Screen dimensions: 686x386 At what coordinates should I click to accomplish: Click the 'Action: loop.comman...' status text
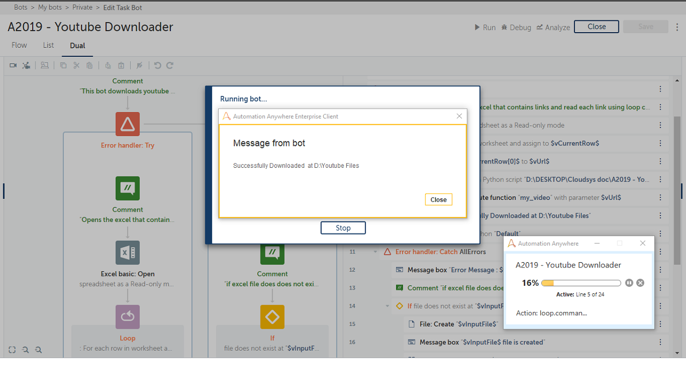551,313
